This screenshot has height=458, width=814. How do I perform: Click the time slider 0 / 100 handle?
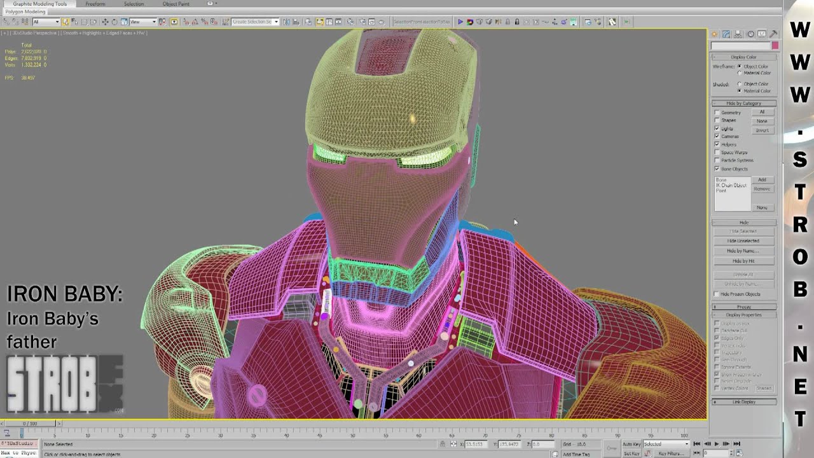pyautogui.click(x=30, y=424)
